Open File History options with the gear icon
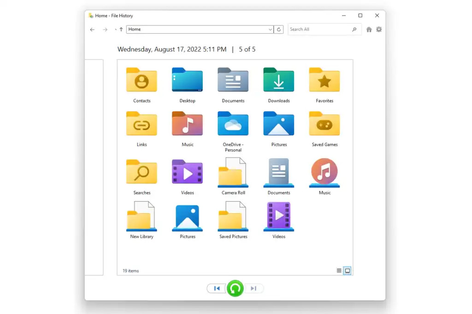 click(x=379, y=29)
